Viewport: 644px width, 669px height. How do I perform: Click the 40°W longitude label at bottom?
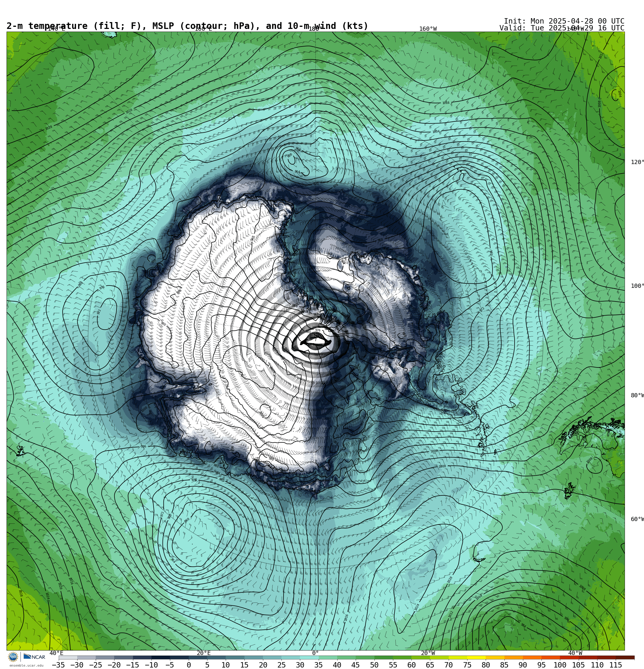coord(575,653)
